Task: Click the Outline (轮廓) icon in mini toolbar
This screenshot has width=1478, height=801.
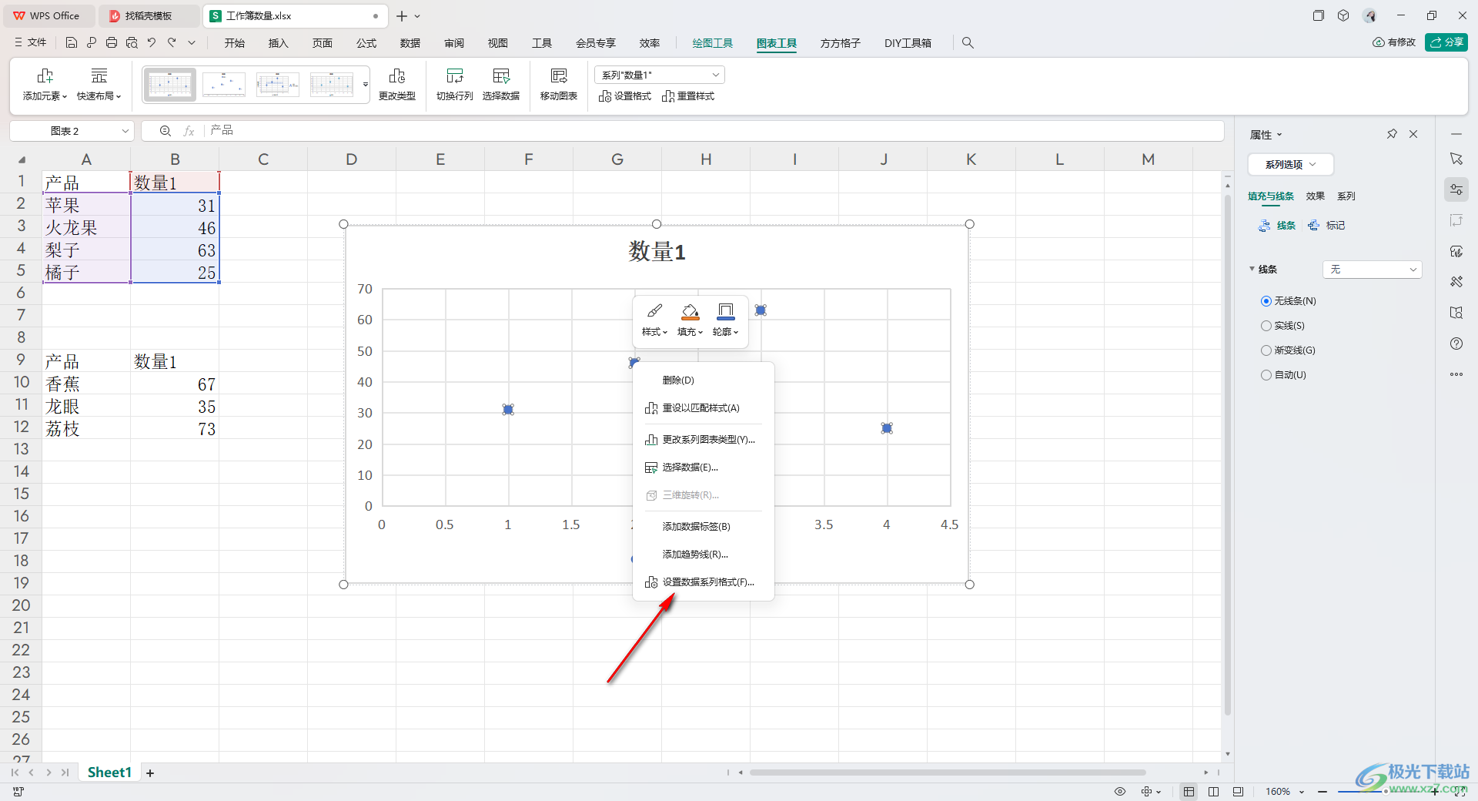Action: pos(725,311)
